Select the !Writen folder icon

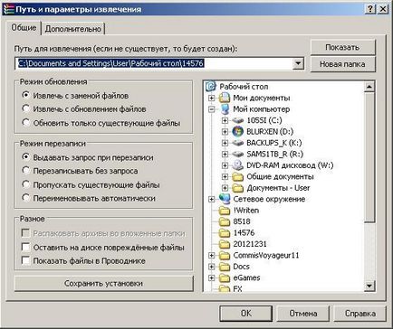coord(225,211)
